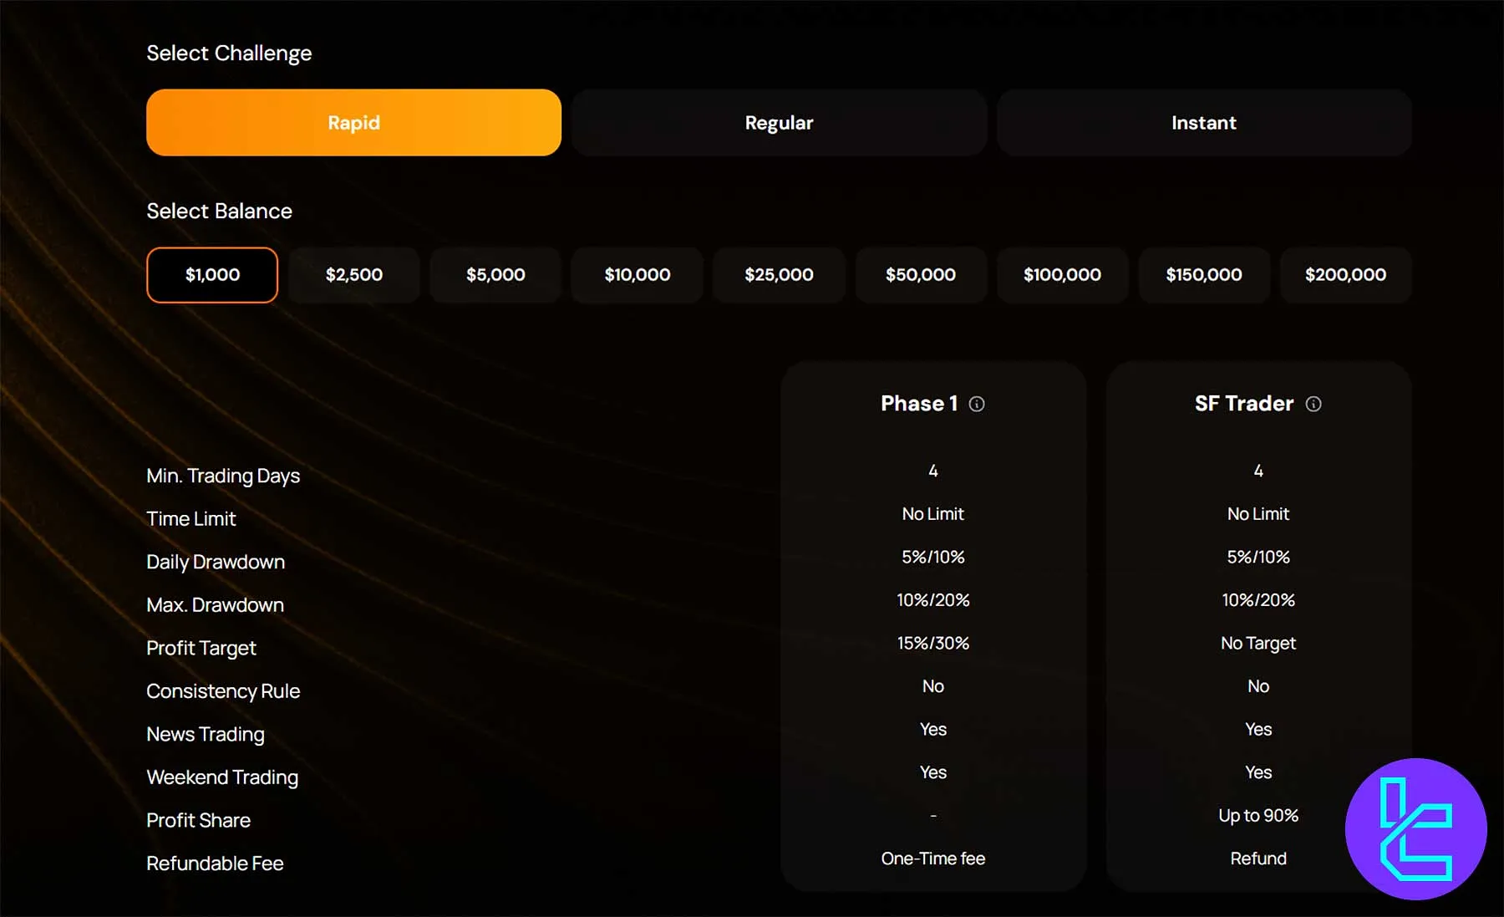View the SF Trader info details
This screenshot has width=1504, height=917.
click(1314, 404)
